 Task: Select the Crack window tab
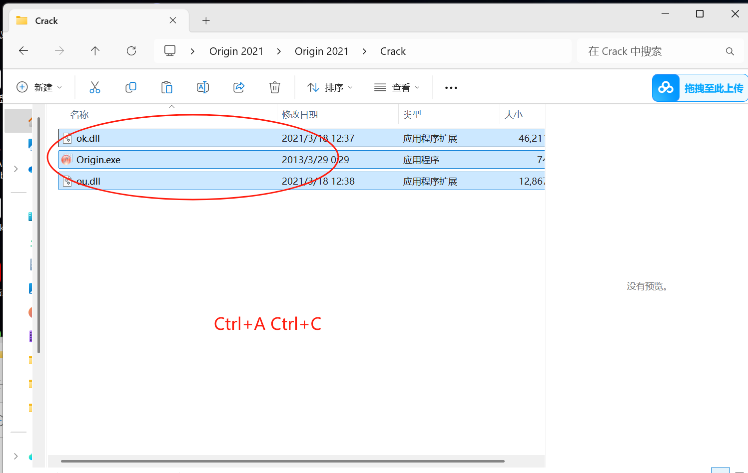[99, 20]
